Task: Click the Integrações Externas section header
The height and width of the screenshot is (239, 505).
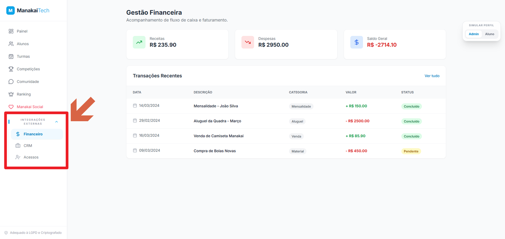Action: click(x=33, y=122)
